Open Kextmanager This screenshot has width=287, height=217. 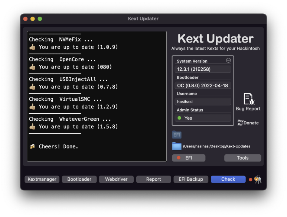[42, 179]
